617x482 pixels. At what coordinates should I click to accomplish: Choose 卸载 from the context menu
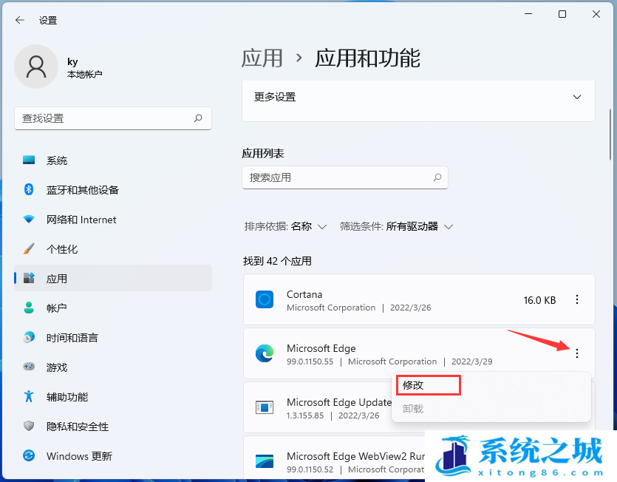pos(414,409)
